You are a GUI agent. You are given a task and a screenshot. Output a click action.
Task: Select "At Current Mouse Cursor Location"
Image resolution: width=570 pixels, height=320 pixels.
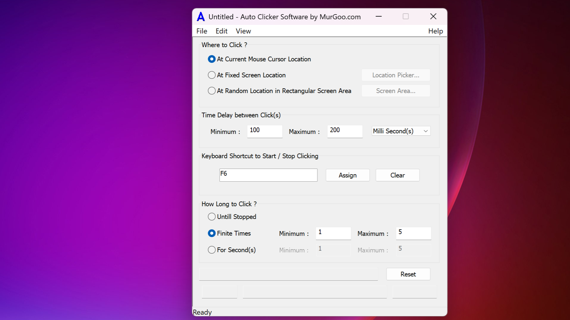212,59
